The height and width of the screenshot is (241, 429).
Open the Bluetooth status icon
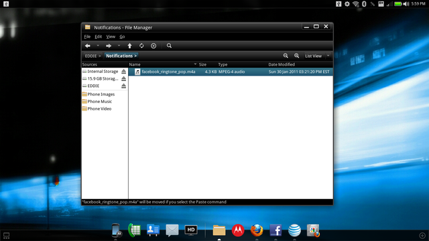(364, 4)
